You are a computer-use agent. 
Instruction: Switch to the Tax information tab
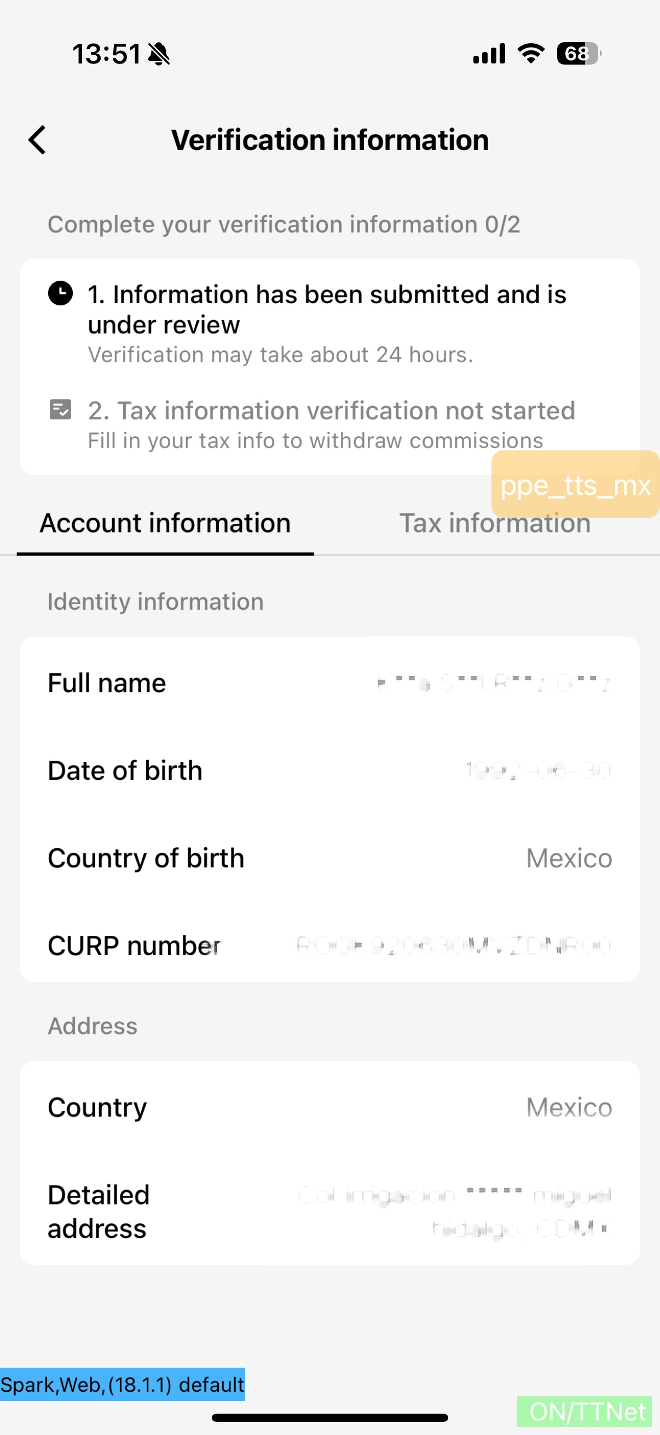(x=495, y=524)
